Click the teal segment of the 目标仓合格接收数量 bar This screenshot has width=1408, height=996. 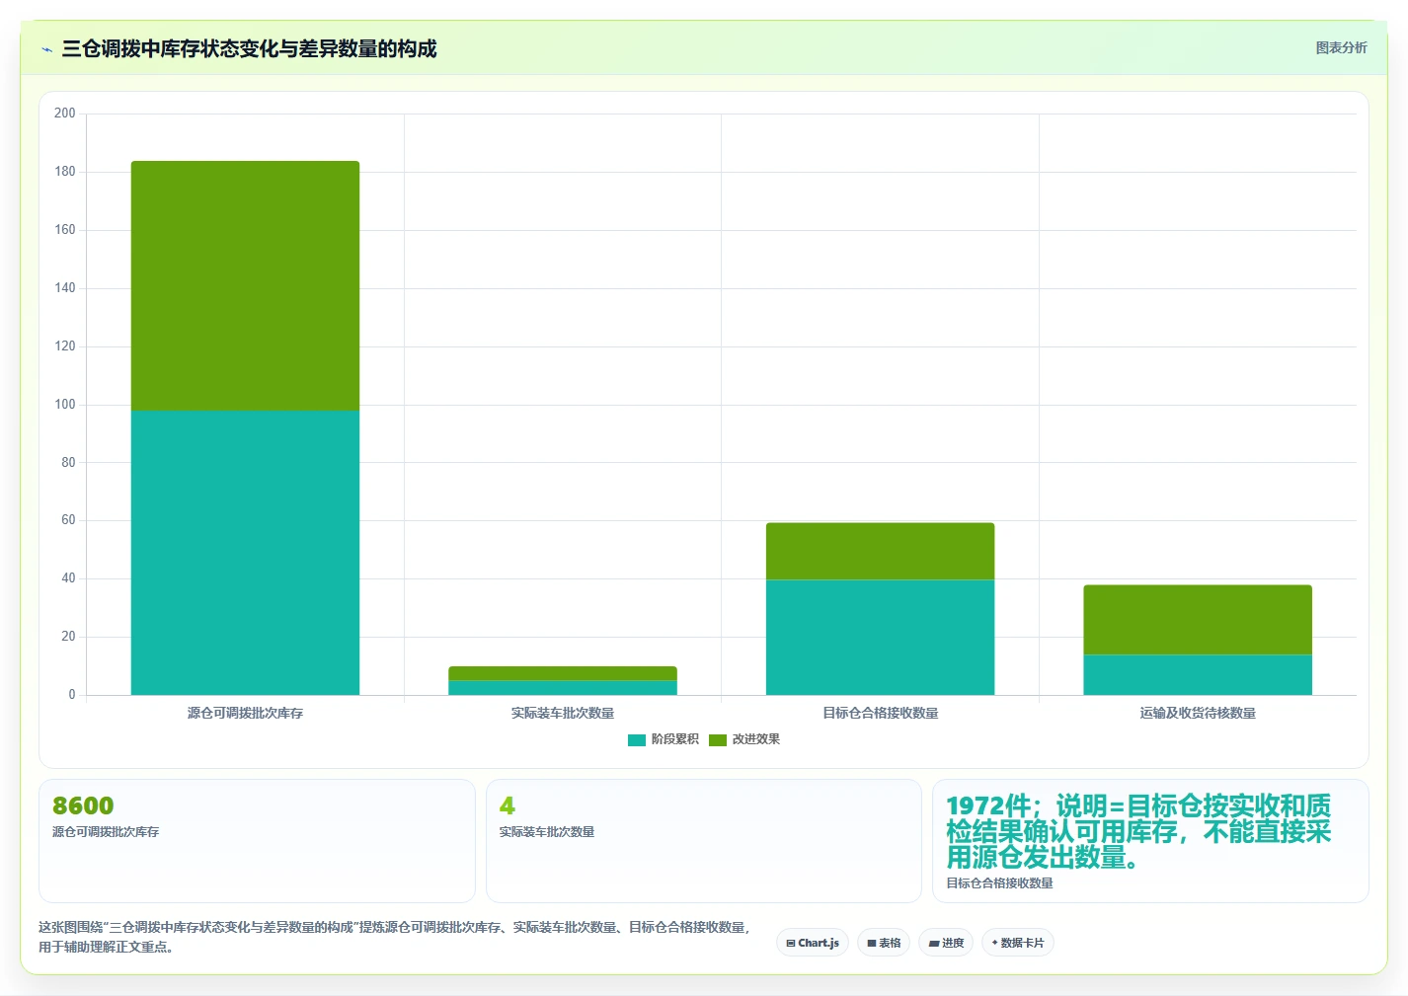click(880, 637)
